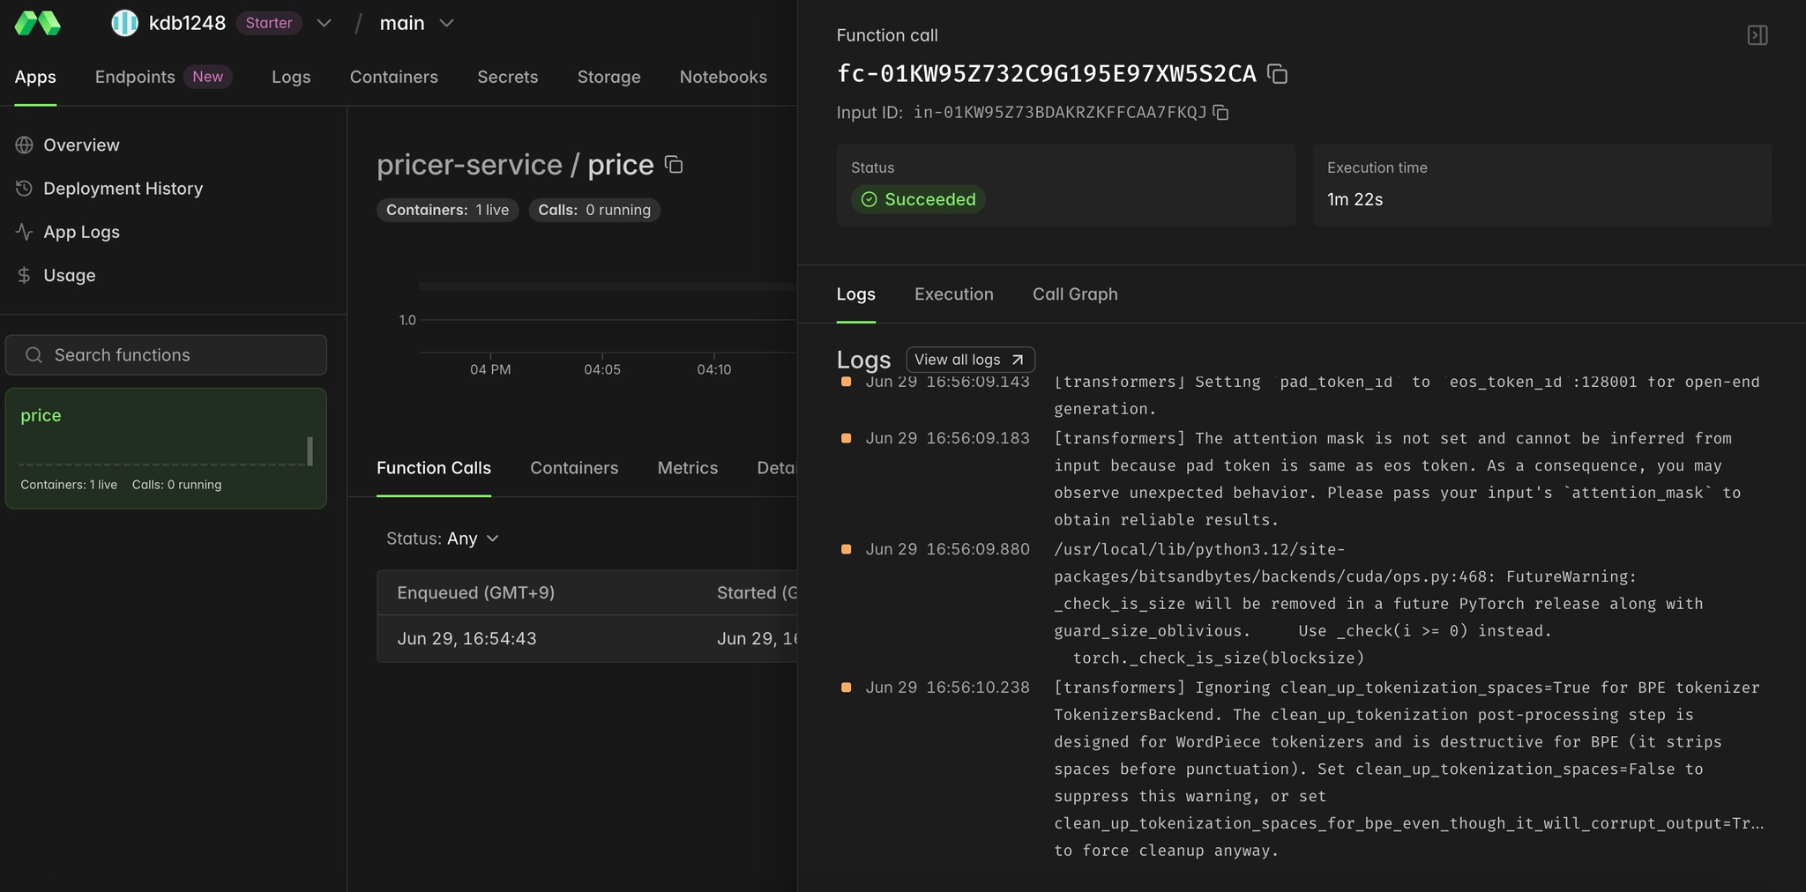
Task: Click the Usage dollar icon
Action: pyautogui.click(x=25, y=275)
